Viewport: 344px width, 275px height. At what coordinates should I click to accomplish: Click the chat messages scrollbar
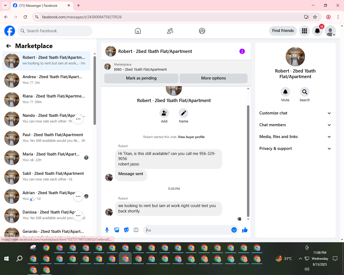pyautogui.click(x=248, y=161)
